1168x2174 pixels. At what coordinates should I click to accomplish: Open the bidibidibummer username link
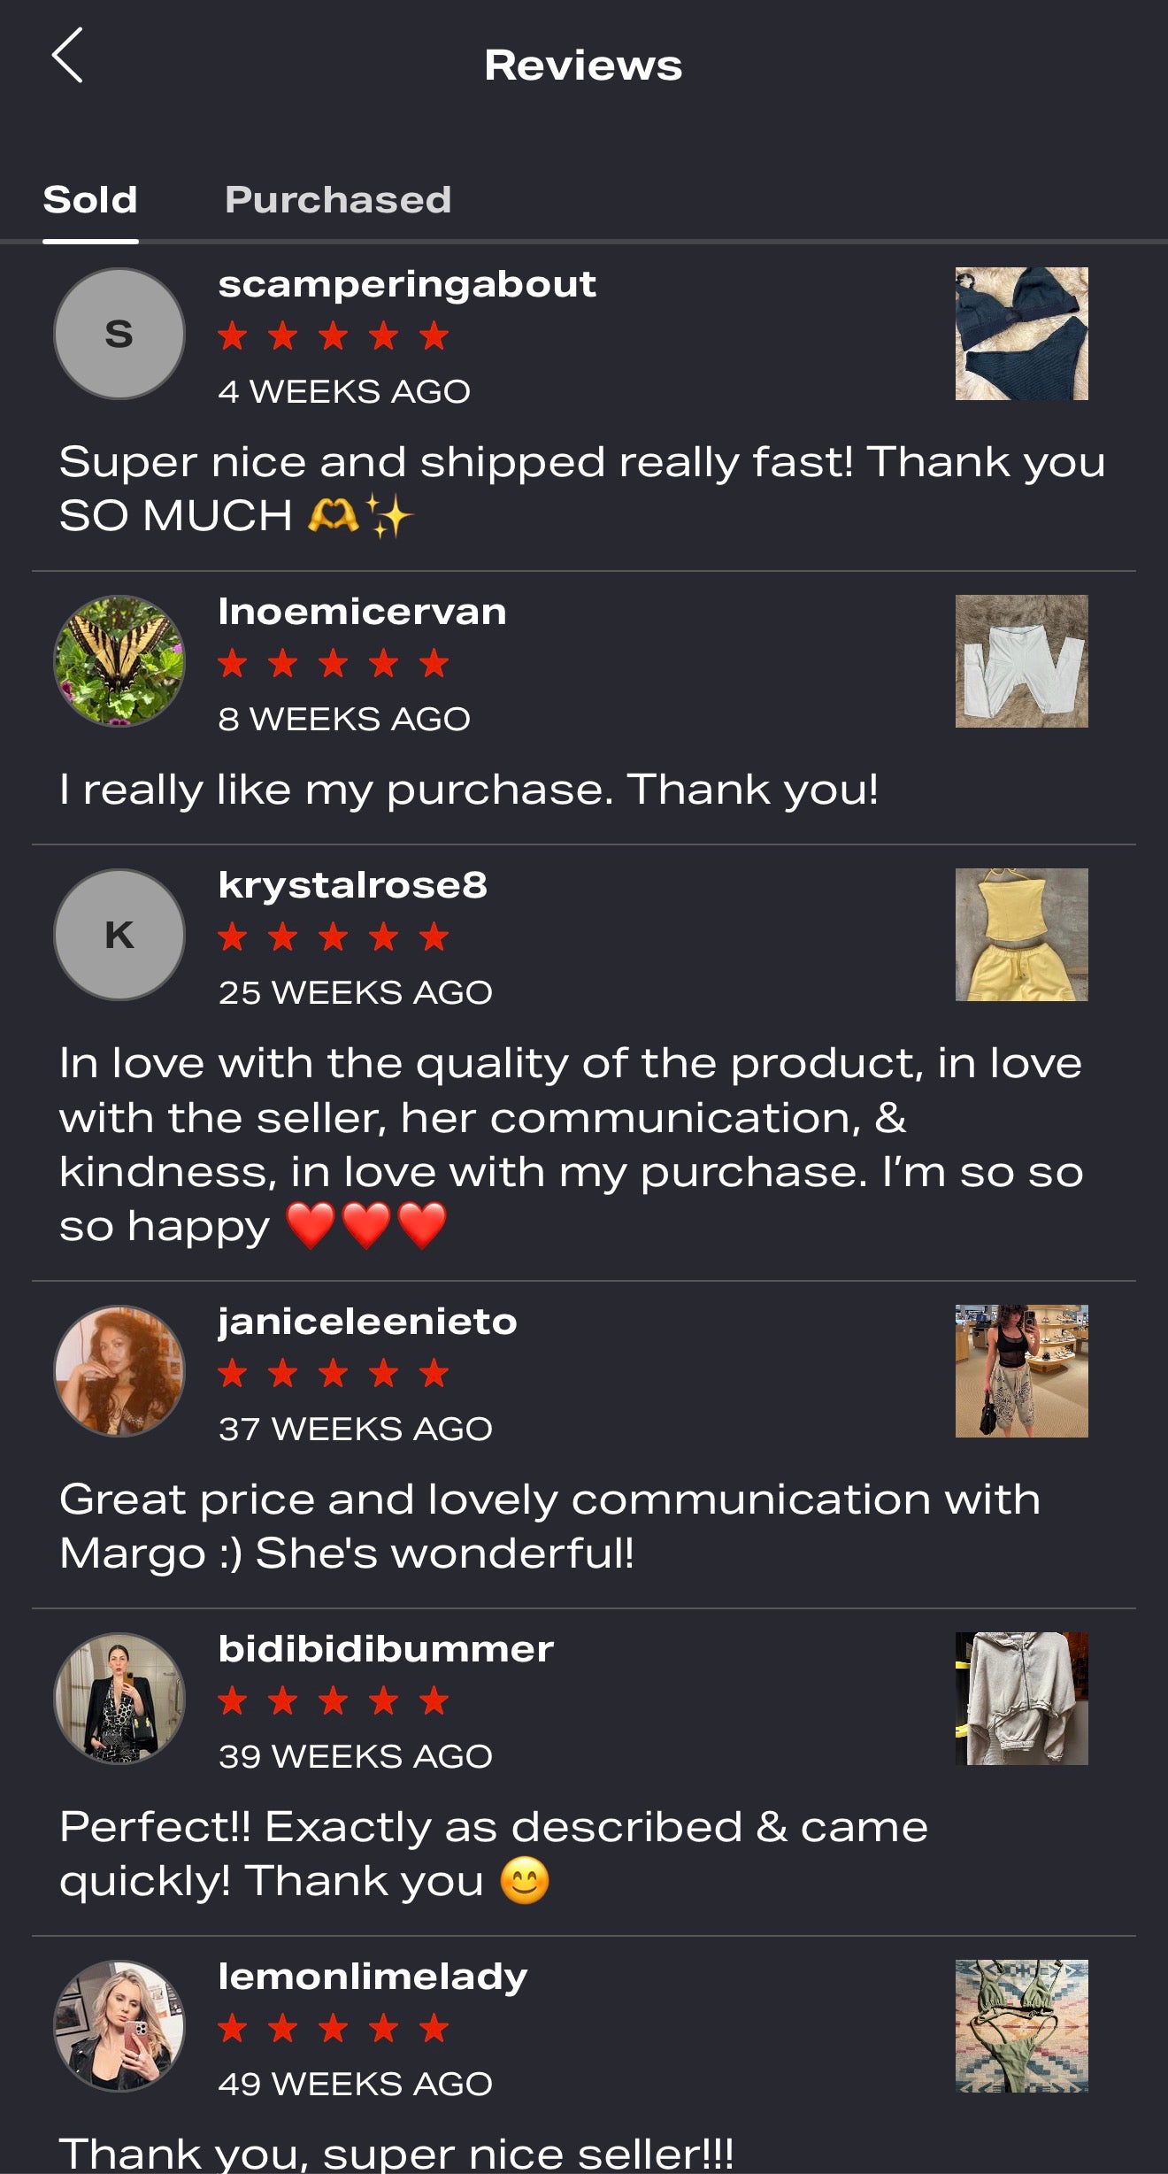point(386,1649)
